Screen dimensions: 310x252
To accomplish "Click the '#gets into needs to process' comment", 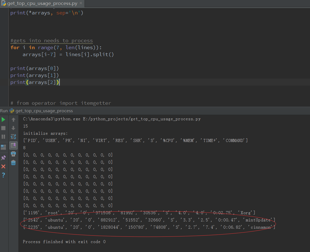I will point(52,41).
